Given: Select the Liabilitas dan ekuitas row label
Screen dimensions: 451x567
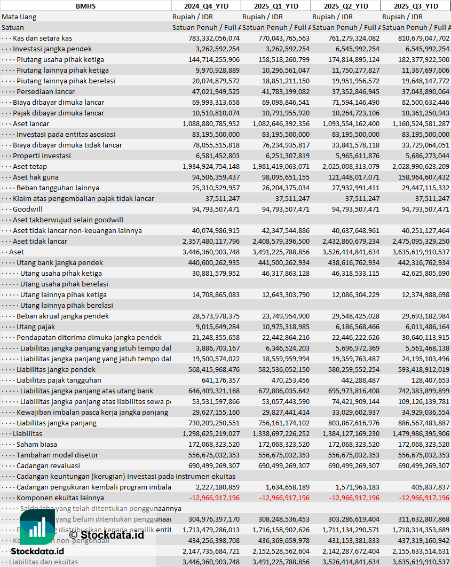Looking at the screenshot, I should (x=44, y=562).
